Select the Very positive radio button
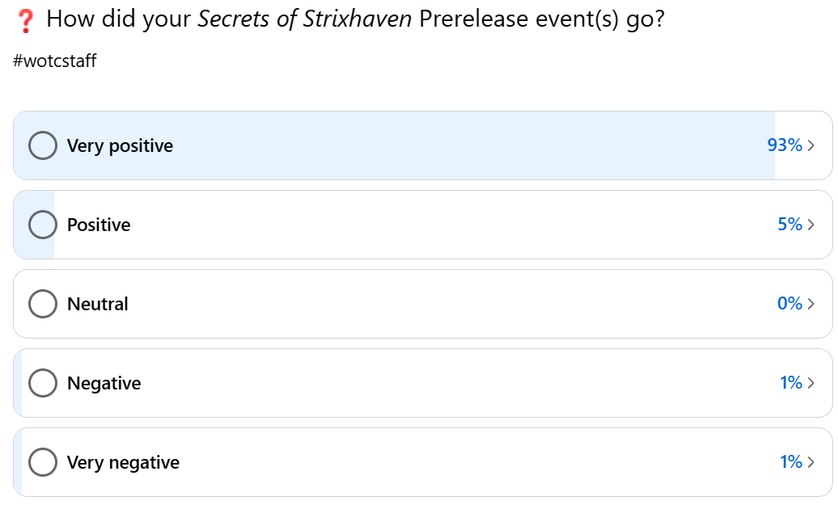Viewport: 838px width, 505px height. (x=43, y=145)
